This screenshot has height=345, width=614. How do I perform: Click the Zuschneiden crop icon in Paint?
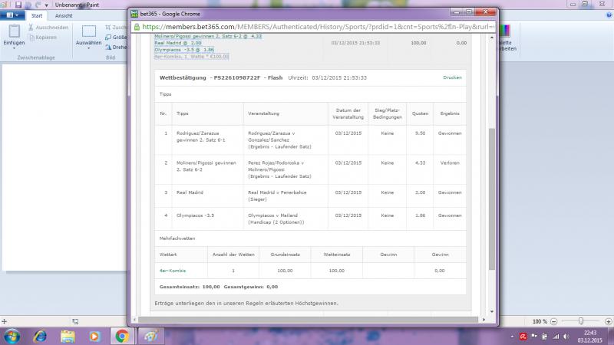(108, 28)
